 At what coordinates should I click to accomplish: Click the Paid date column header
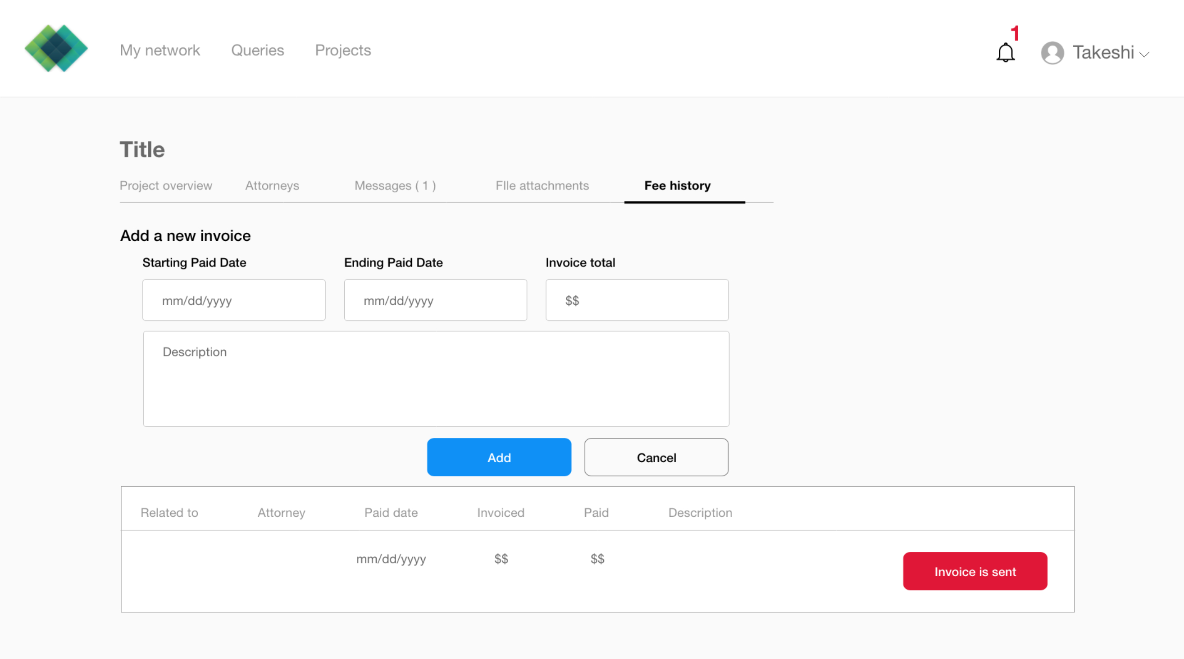[x=391, y=513]
